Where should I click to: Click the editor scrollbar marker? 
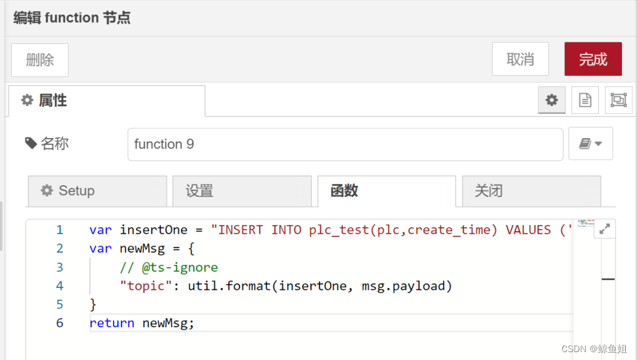608,279
